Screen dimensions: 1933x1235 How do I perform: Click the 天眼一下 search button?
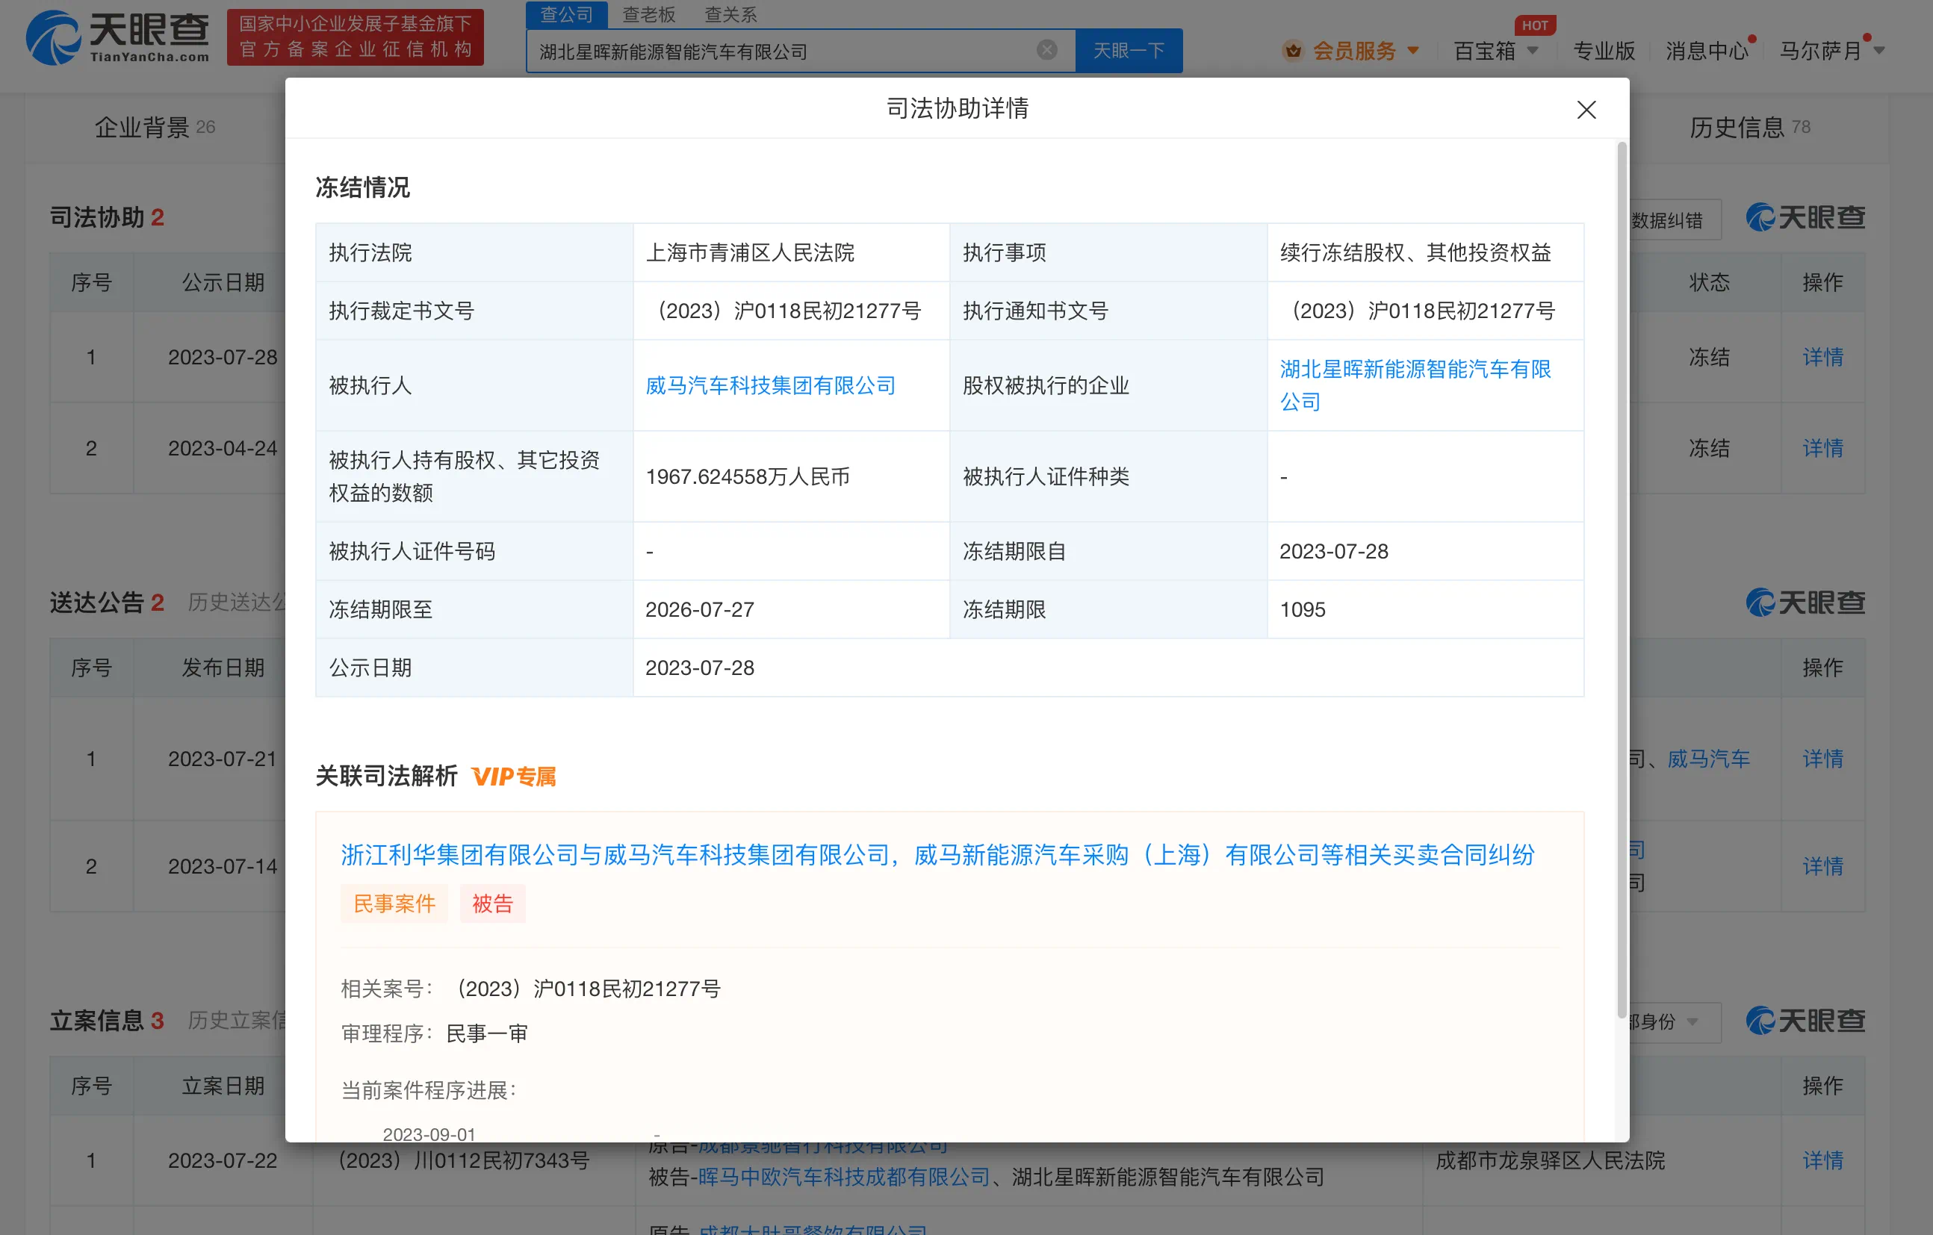(x=1128, y=51)
